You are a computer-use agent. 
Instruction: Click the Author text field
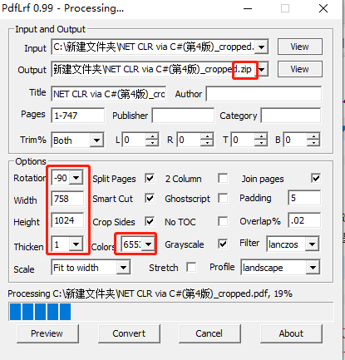coord(264,94)
